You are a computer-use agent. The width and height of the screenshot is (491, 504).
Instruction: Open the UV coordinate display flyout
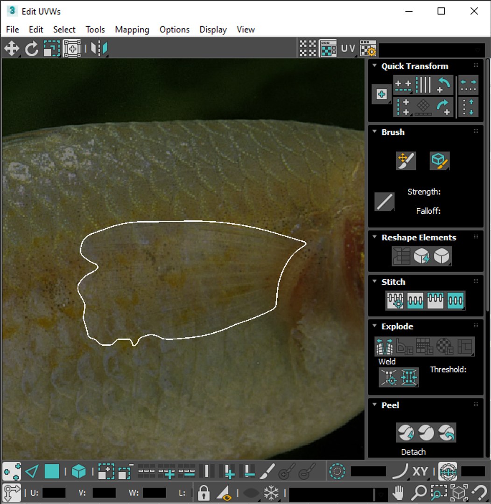point(348,49)
